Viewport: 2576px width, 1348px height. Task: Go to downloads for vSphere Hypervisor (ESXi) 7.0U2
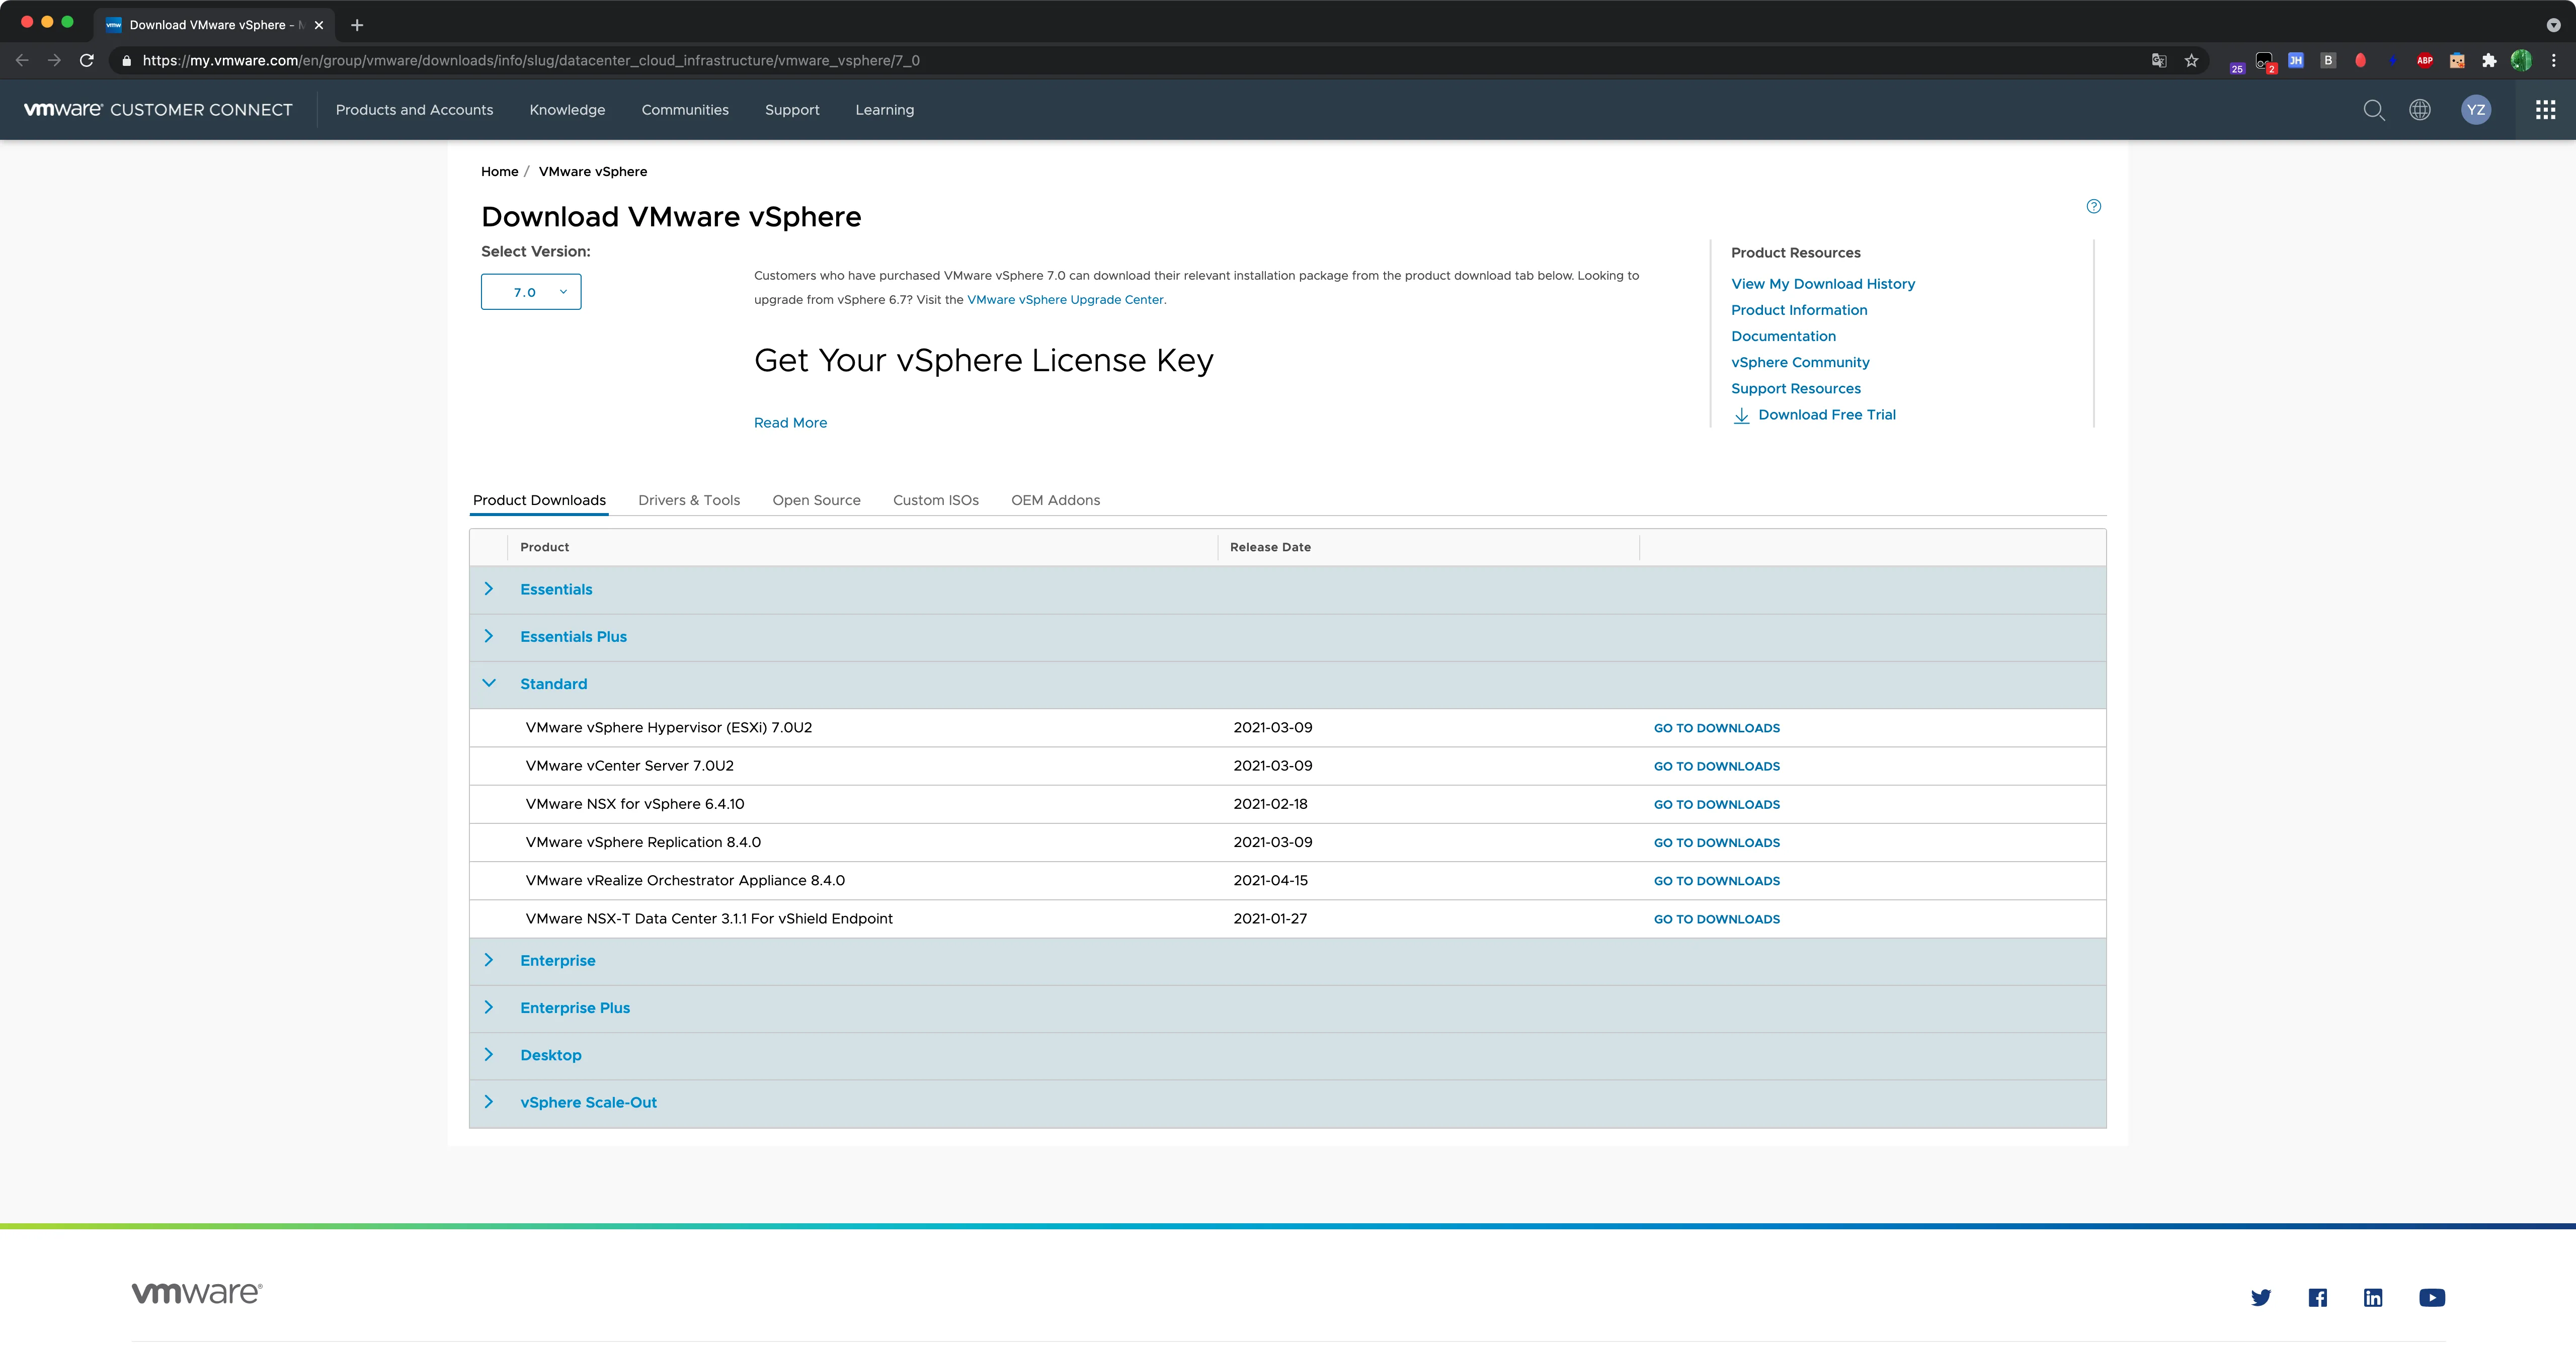(x=1716, y=728)
